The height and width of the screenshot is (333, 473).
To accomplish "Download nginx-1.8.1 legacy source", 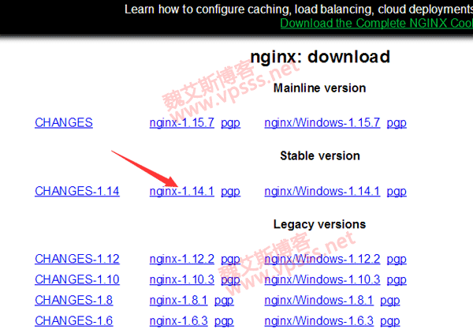I will click(x=178, y=301).
